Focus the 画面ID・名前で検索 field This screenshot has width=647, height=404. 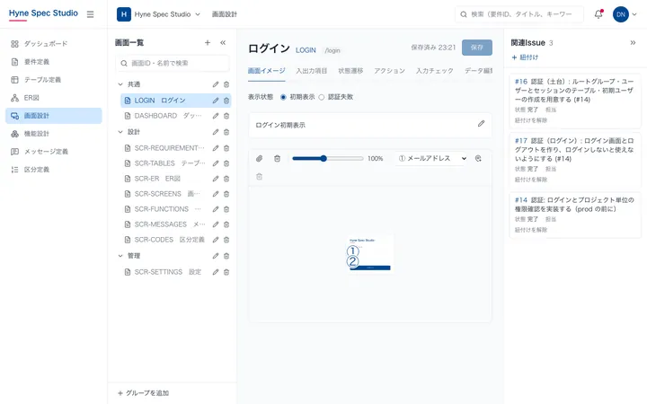click(x=173, y=63)
